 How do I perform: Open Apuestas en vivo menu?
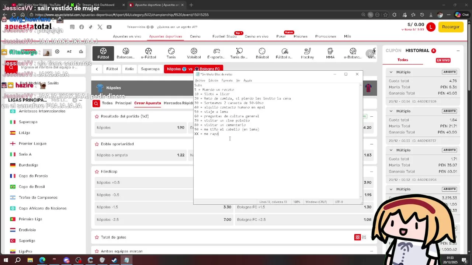tap(127, 36)
